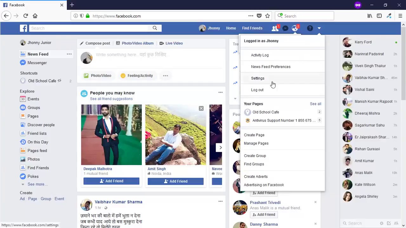Open composer more options ellipsis

pos(166,76)
